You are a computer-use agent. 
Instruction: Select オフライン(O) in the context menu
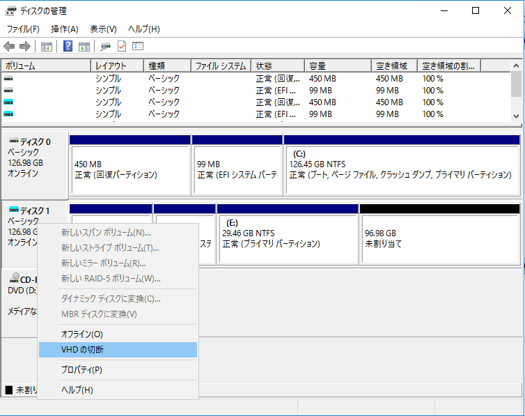click(x=81, y=334)
